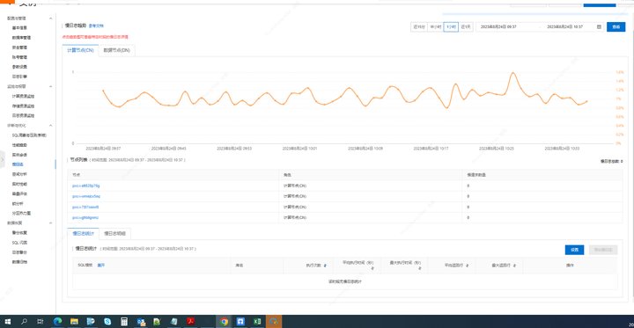Click the blue query button beside date range
This screenshot has height=328, width=634.
[616, 27]
